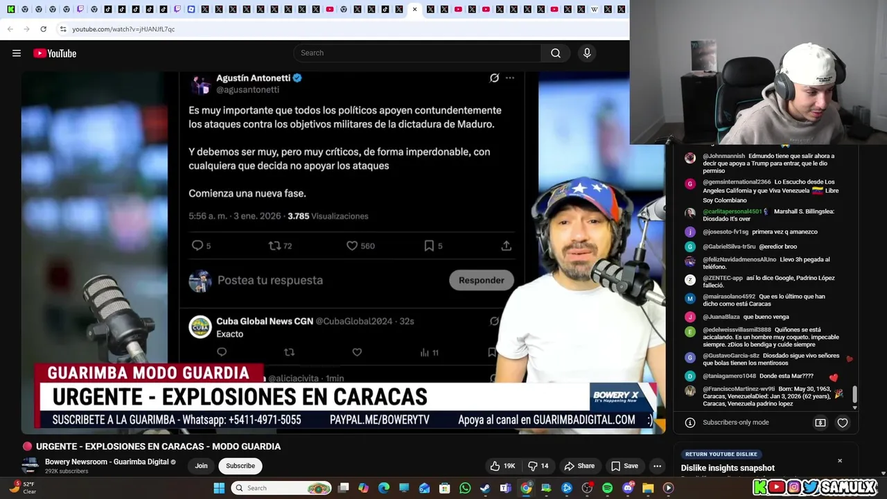The image size is (887, 499).
Task: Reload the page with the browser refresh icon
Action: pyautogui.click(x=43, y=29)
